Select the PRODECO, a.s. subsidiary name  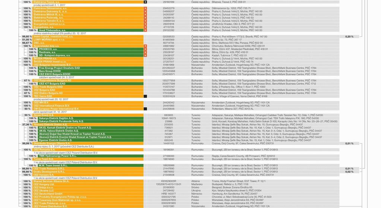point(48,49)
